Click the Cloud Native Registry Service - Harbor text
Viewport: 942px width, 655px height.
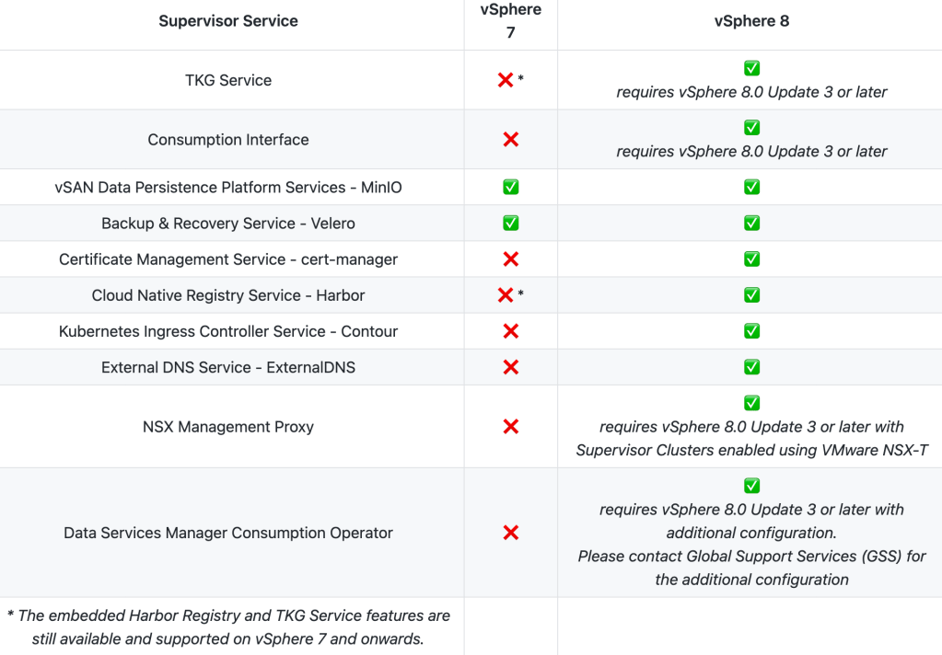click(x=228, y=295)
